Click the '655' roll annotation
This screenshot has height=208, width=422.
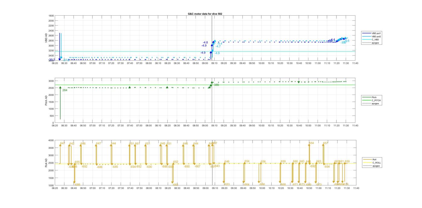point(77,162)
